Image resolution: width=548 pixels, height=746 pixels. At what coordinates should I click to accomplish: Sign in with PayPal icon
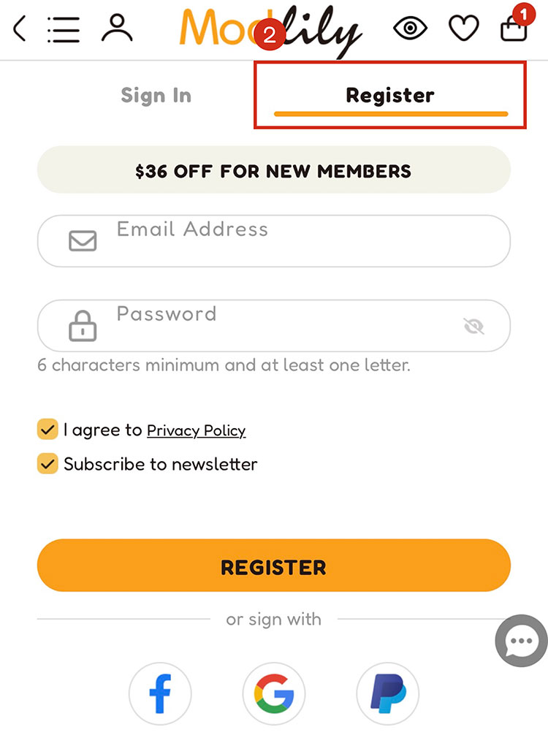pyautogui.click(x=388, y=693)
